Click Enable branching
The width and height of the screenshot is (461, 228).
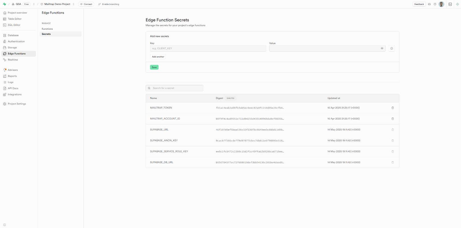coord(109,4)
